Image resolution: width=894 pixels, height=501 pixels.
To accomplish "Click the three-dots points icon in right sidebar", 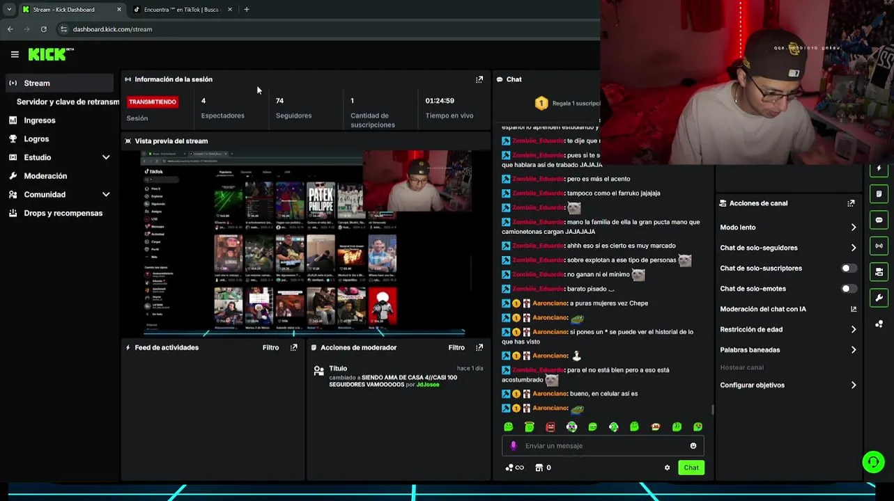I will pyautogui.click(x=879, y=324).
